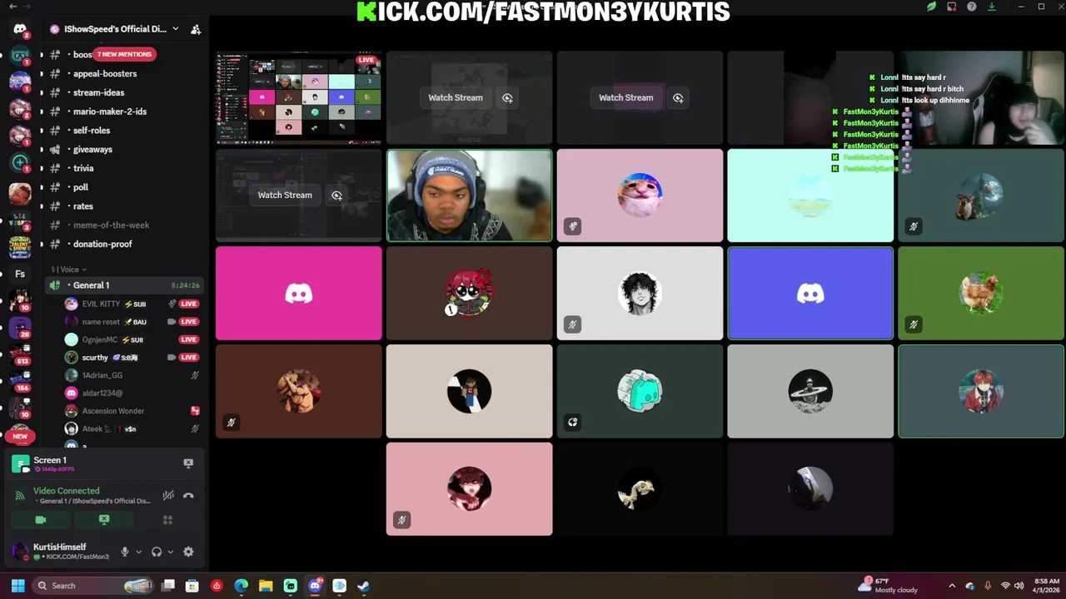
Task: Mute the microphone in user panel
Action: point(125,552)
